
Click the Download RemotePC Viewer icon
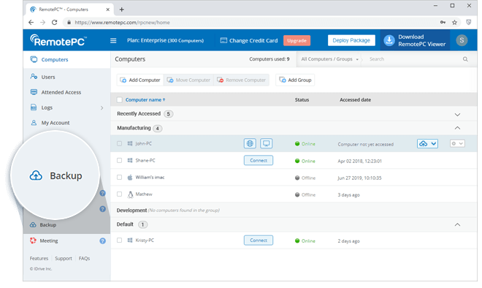(389, 40)
